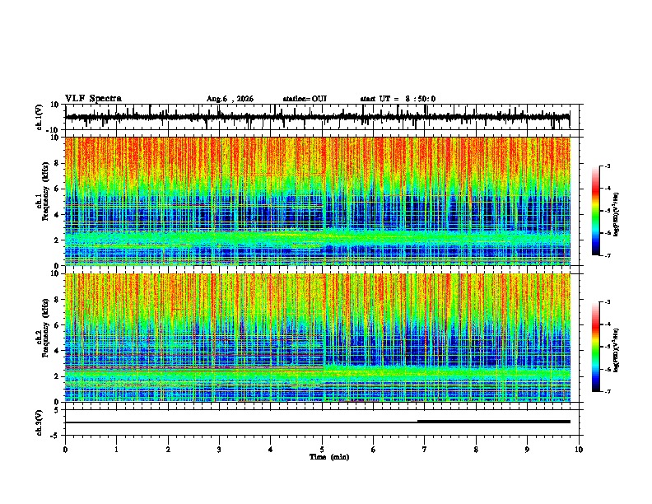This screenshot has width=652, height=504.
Task: Click the "5" tick on the time axis
Action: pyautogui.click(x=322, y=450)
